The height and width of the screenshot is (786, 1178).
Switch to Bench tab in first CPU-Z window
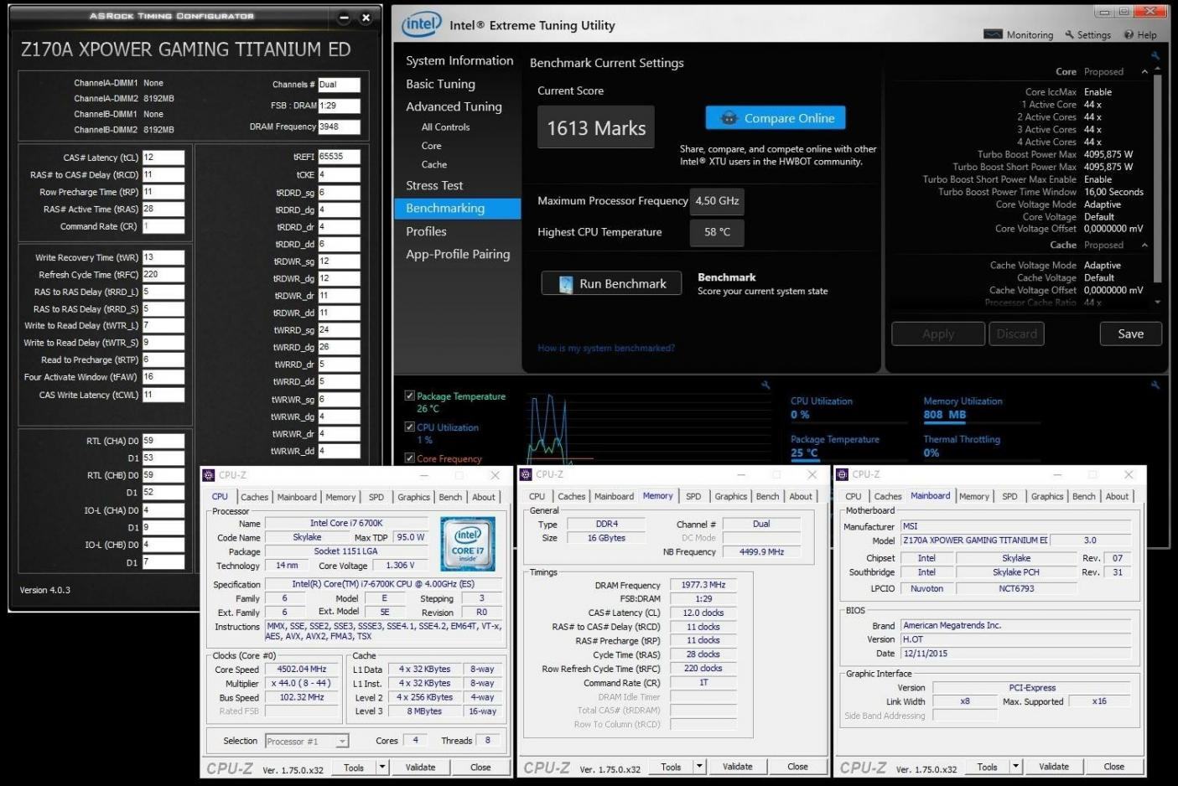(x=450, y=497)
